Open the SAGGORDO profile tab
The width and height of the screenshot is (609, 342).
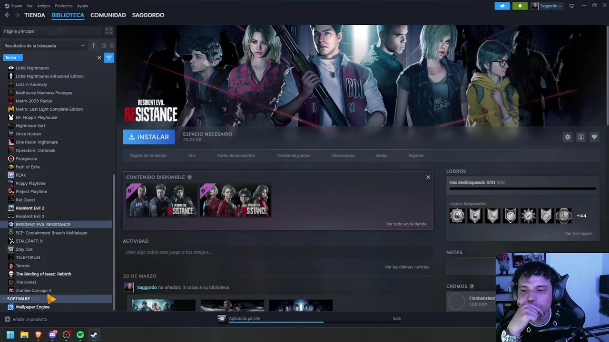point(148,15)
